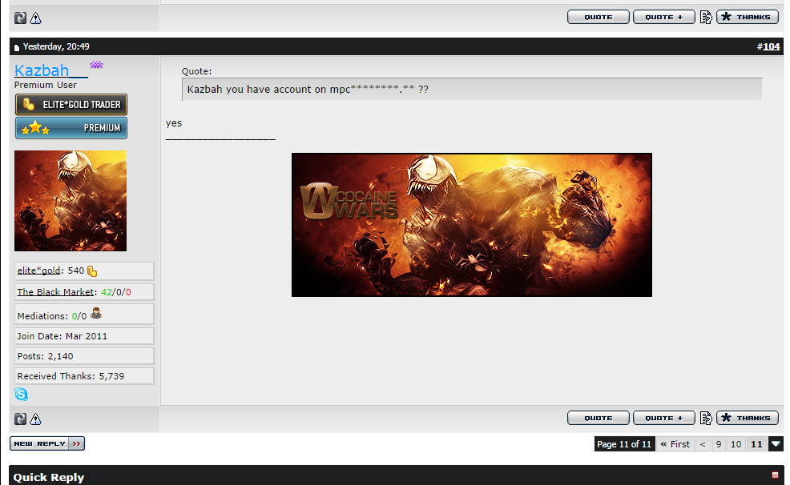Open the page navigation dropdown arrow
The image size is (790, 485).
776,443
